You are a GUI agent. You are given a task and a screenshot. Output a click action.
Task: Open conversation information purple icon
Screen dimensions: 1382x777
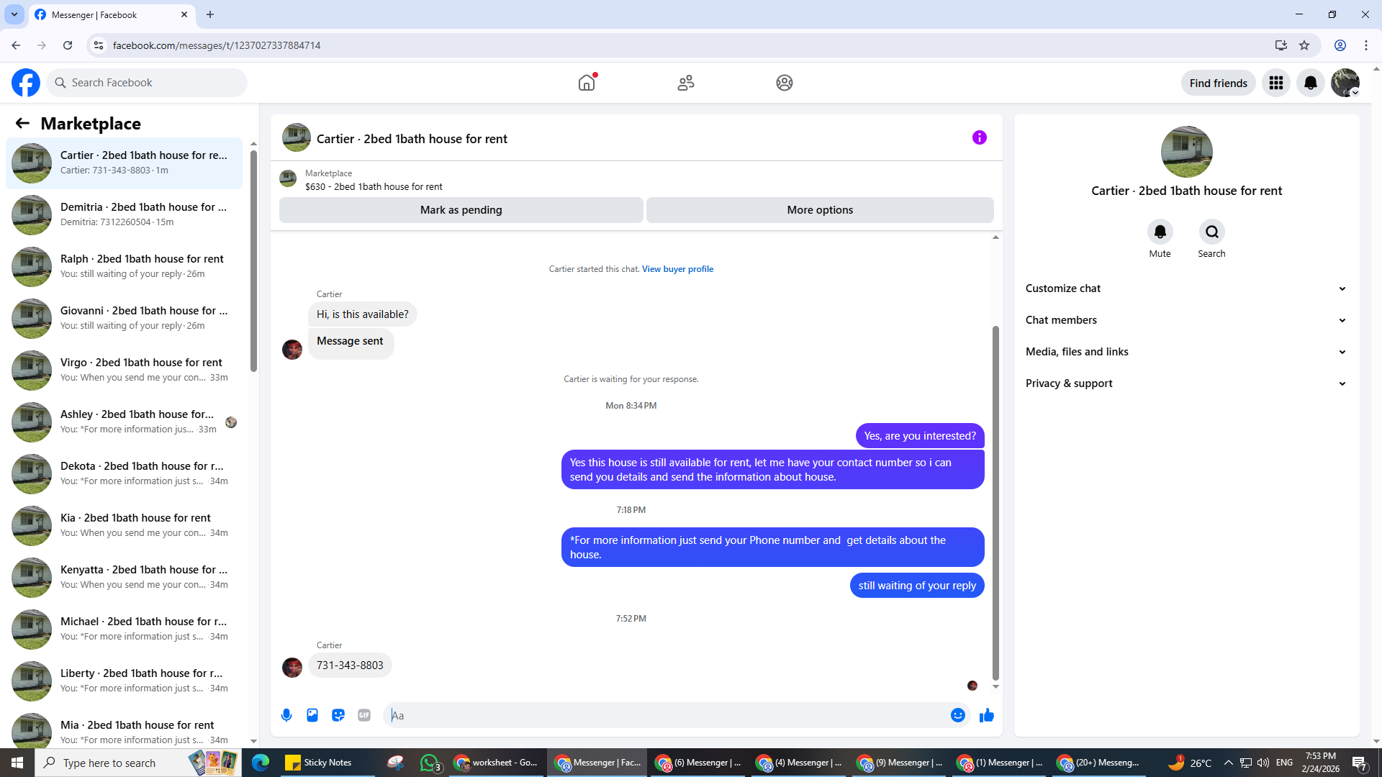pos(979,137)
